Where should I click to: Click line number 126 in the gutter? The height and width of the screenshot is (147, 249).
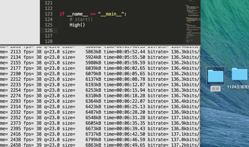pyautogui.click(x=48, y=30)
